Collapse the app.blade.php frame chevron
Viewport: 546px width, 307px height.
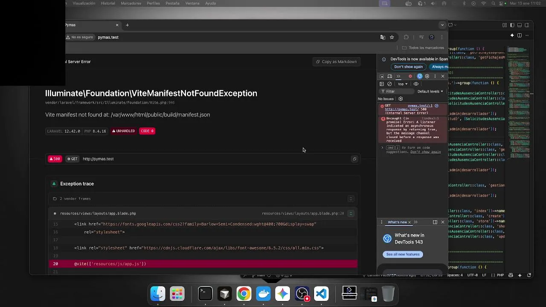[351, 214]
